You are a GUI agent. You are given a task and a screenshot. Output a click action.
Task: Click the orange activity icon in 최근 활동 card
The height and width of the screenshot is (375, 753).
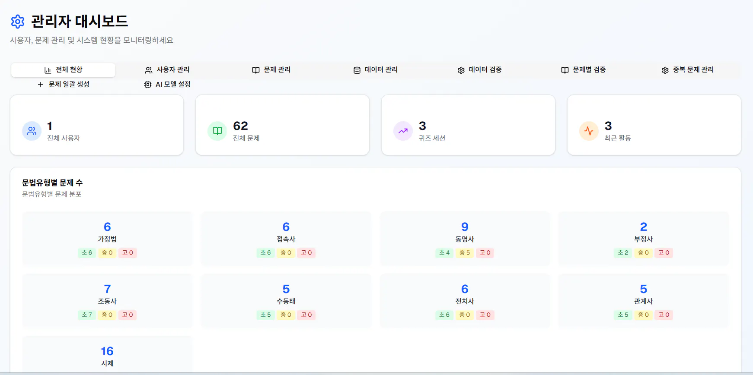[589, 131]
